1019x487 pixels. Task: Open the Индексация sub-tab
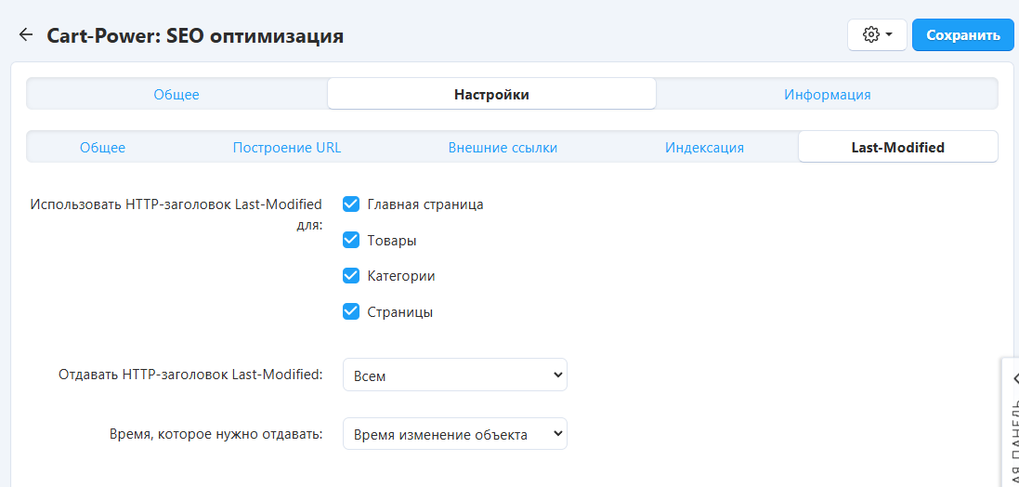point(704,147)
